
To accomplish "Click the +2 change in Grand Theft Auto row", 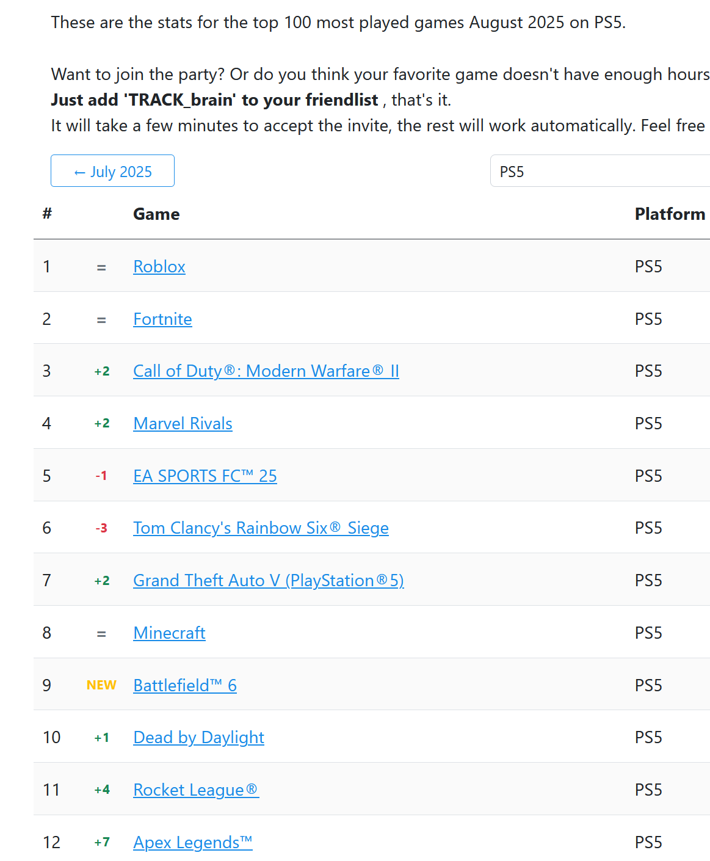I will [x=102, y=581].
